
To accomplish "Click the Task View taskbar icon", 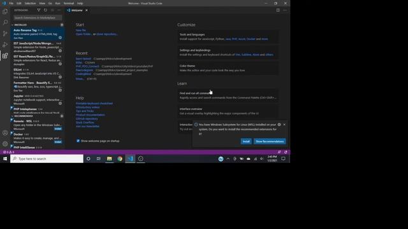I will pos(99,158).
